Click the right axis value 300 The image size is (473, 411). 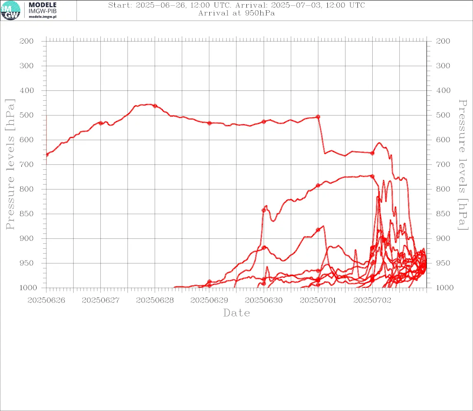pos(443,66)
